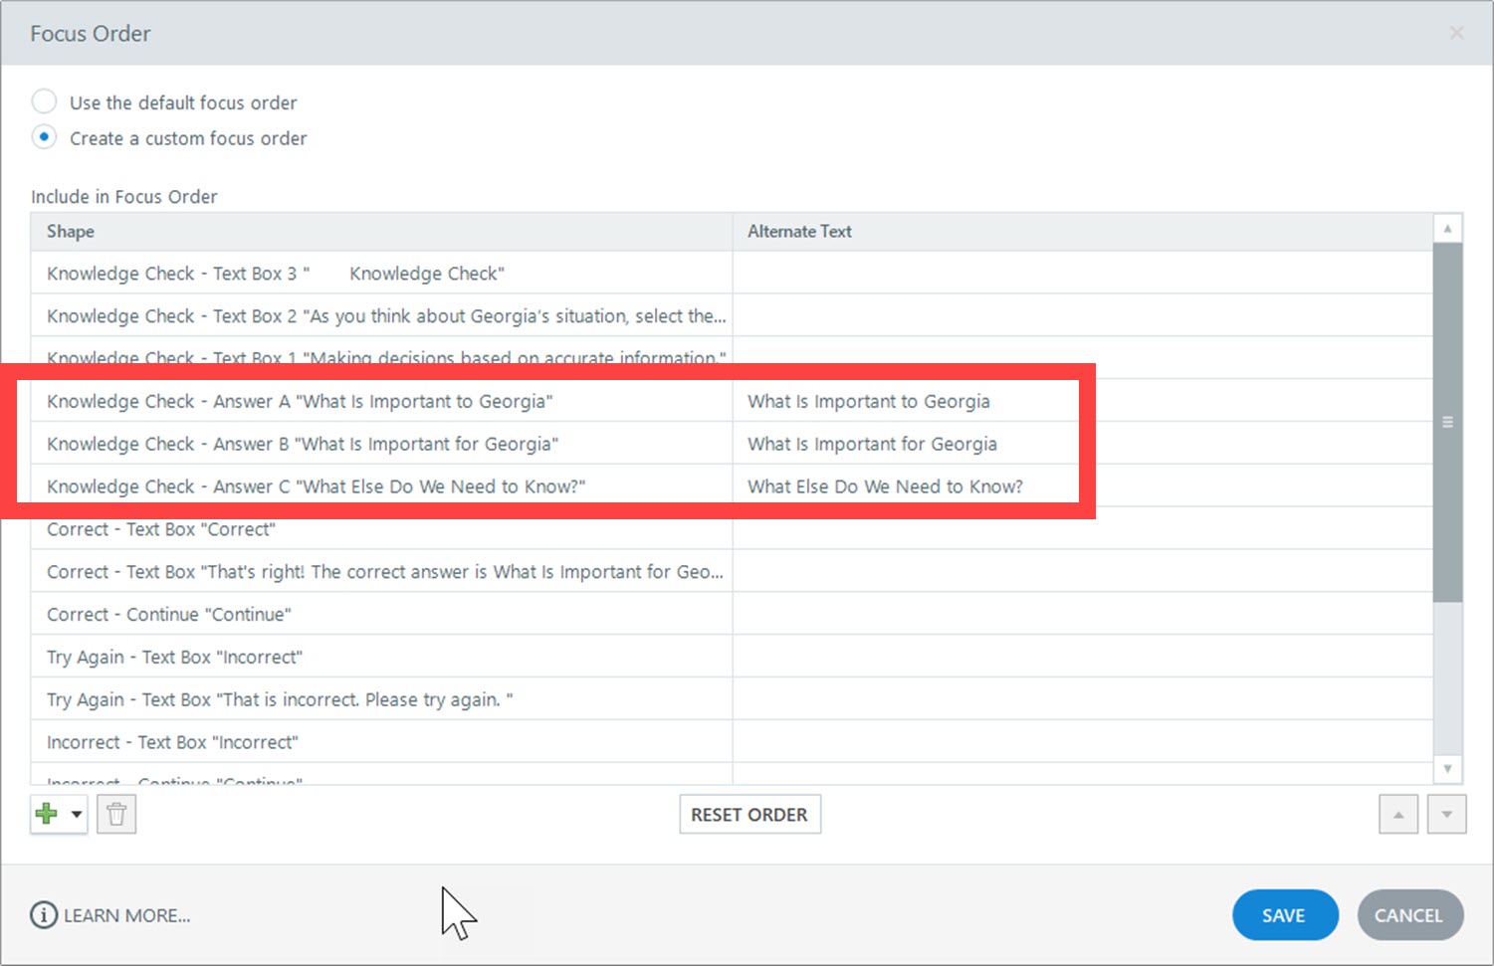
Task: Click the Reset Order button
Action: tap(749, 815)
